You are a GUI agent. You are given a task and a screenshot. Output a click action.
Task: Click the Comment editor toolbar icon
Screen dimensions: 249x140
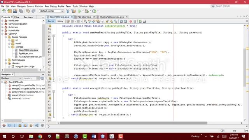(x=140, y=21)
